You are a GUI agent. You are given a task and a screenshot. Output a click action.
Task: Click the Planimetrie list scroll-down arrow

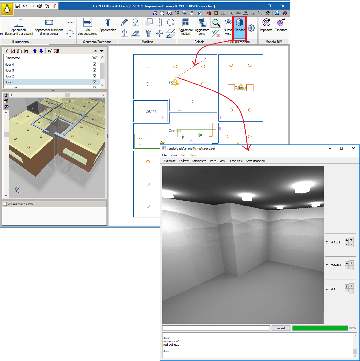(103, 85)
